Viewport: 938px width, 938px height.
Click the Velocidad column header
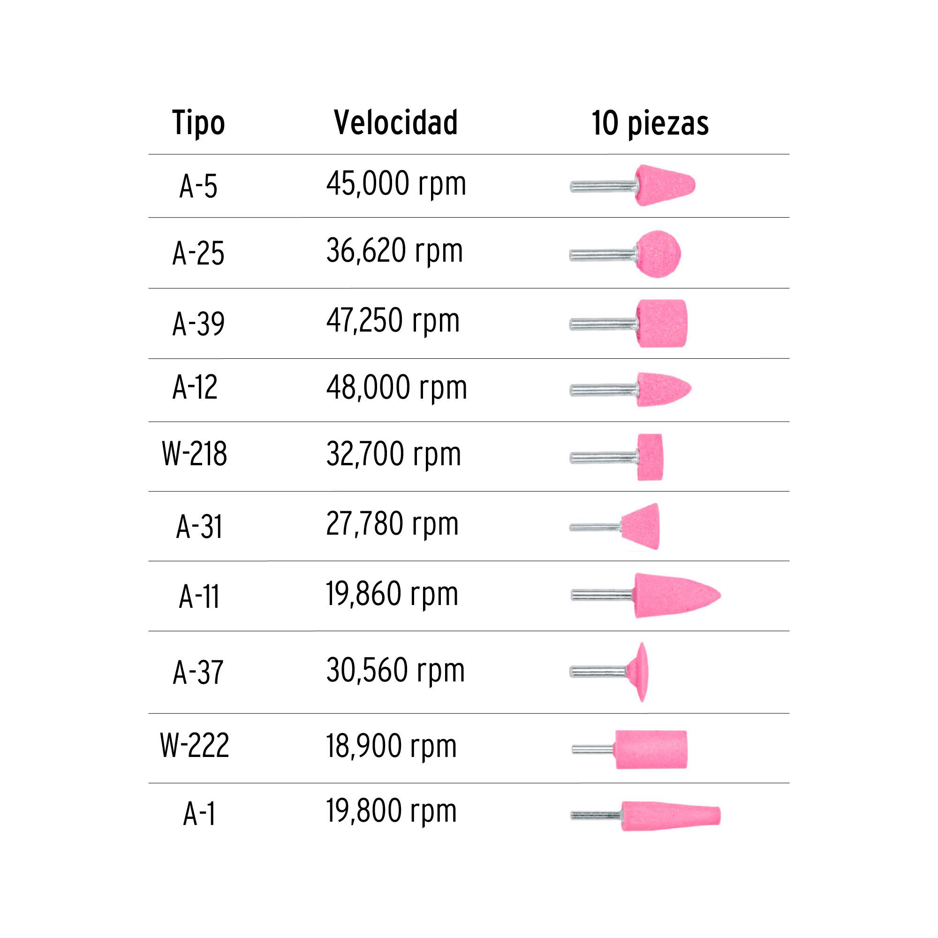point(396,122)
